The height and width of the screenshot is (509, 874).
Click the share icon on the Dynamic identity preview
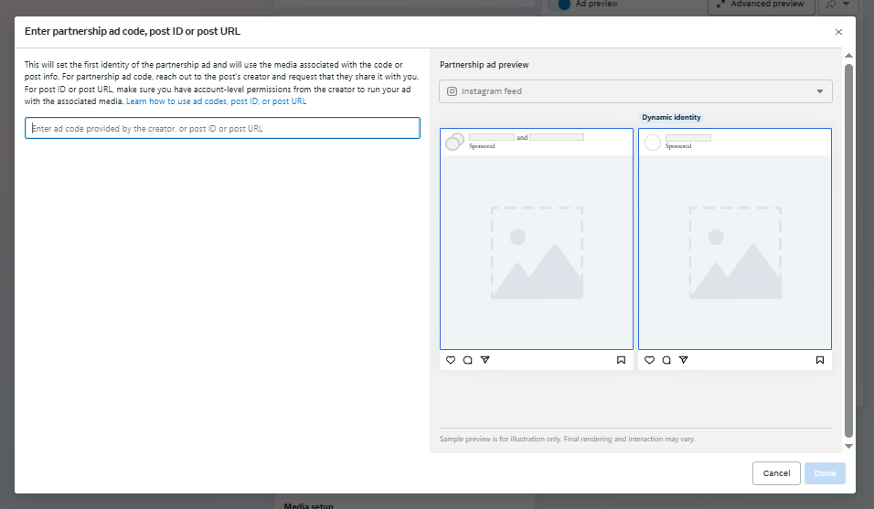point(683,360)
